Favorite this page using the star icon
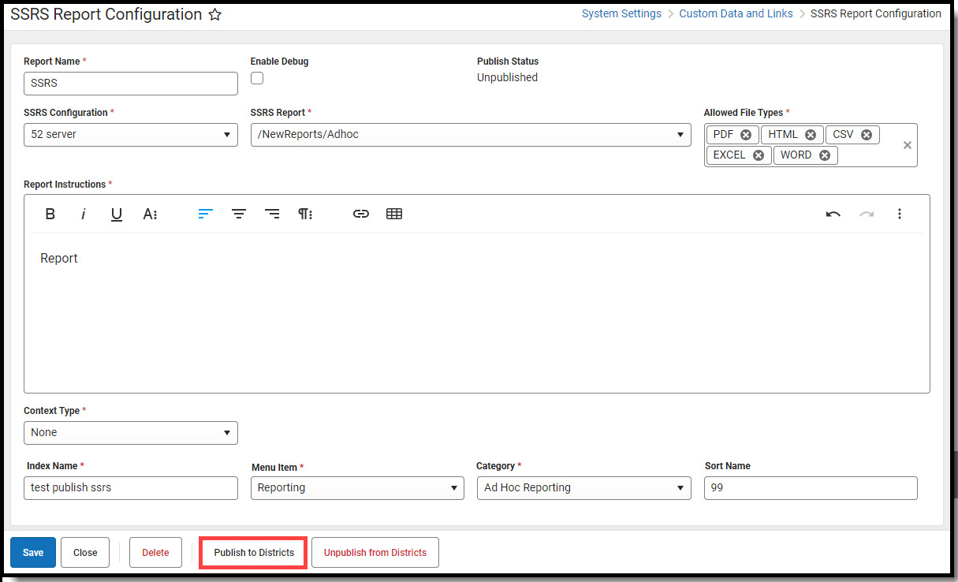Image resolution: width=958 pixels, height=582 pixels. coord(214,13)
